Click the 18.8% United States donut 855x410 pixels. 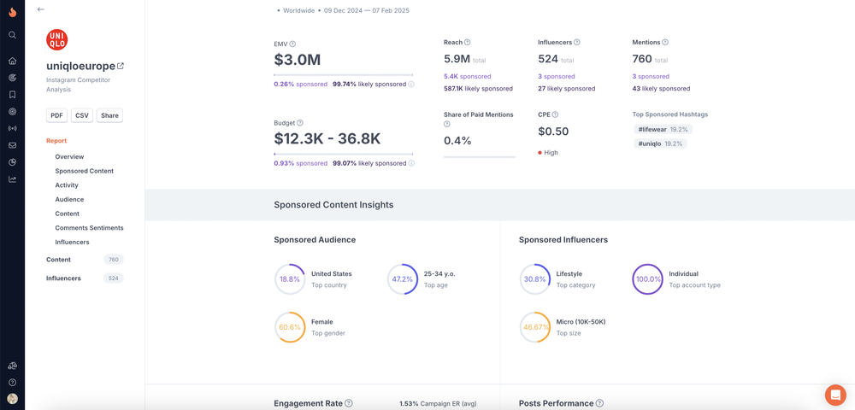point(290,279)
